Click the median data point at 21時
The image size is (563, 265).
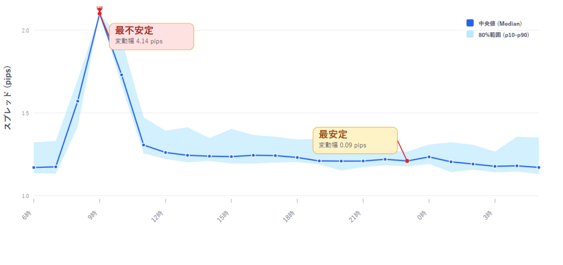[363, 161]
